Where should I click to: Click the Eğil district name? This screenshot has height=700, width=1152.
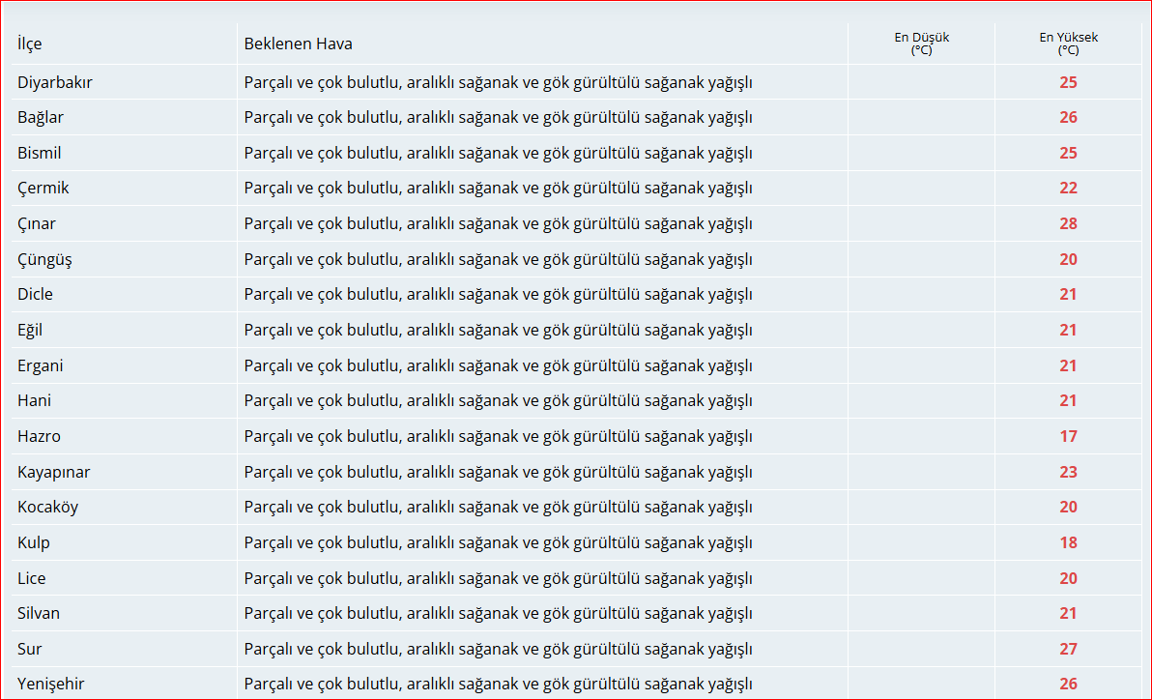coord(30,330)
